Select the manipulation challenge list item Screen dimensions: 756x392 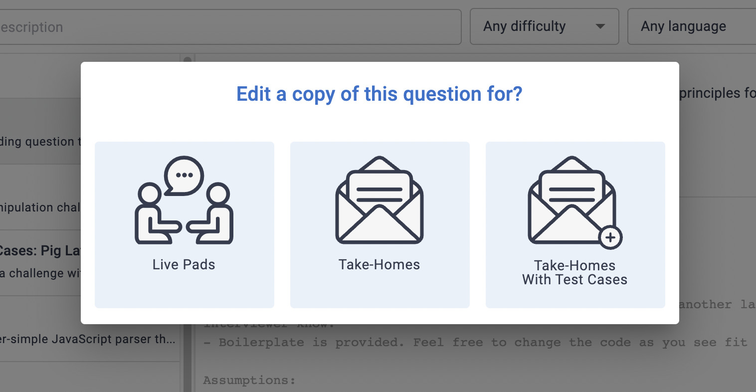point(40,207)
